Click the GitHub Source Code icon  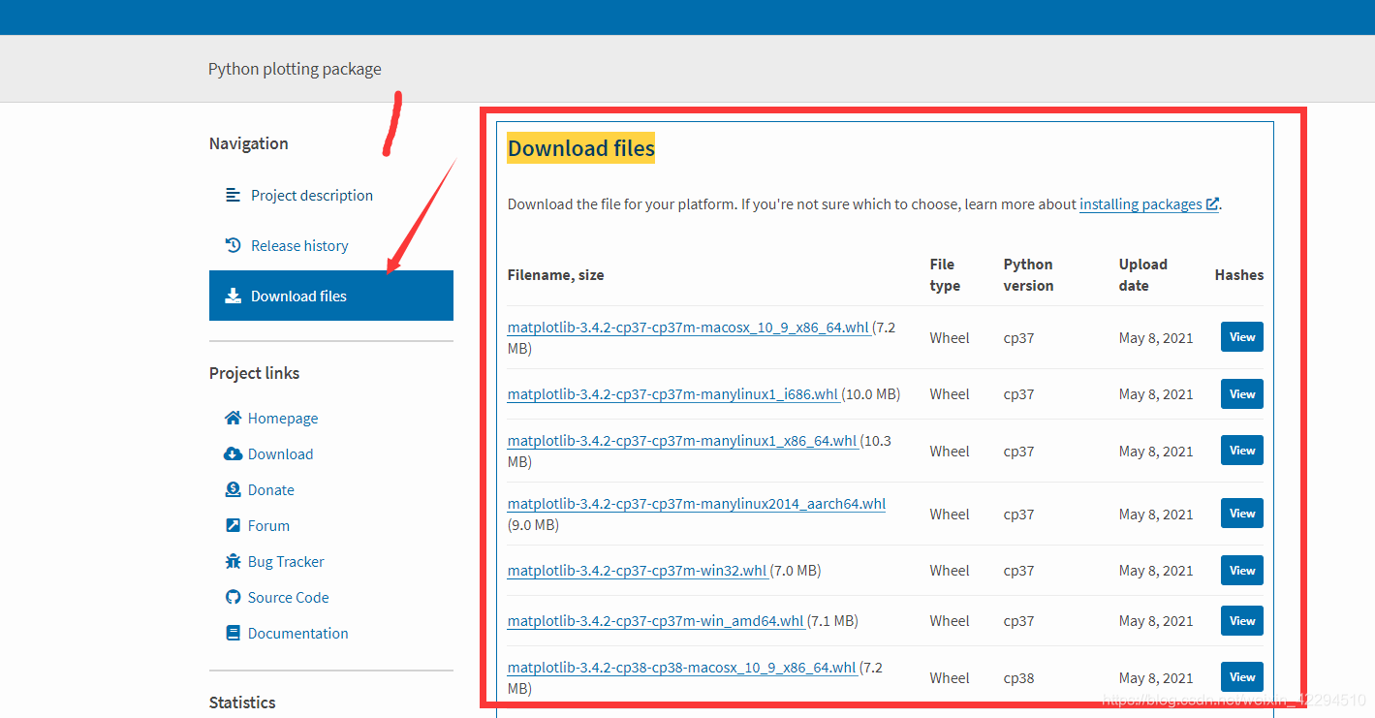point(233,597)
